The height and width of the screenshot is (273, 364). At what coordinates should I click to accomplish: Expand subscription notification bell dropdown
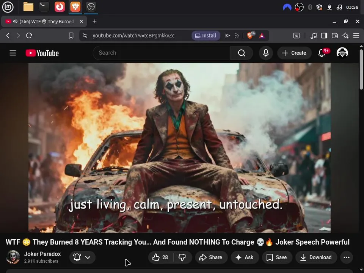coord(82,257)
